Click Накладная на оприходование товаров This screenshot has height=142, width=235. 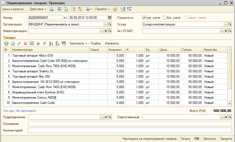[x=150, y=139]
